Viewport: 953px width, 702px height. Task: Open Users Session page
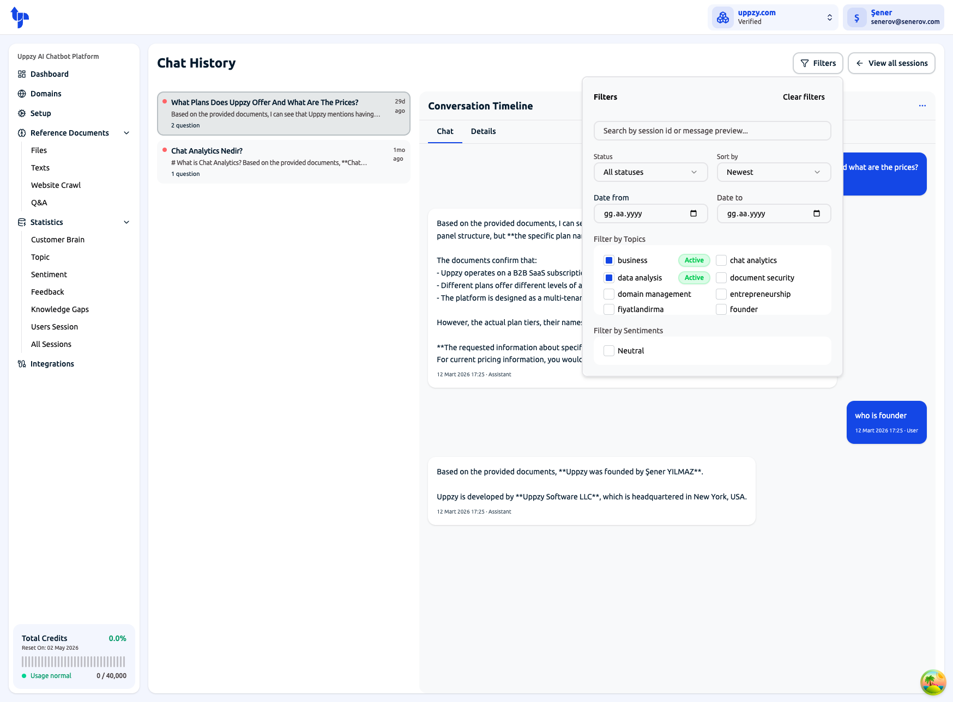click(55, 327)
